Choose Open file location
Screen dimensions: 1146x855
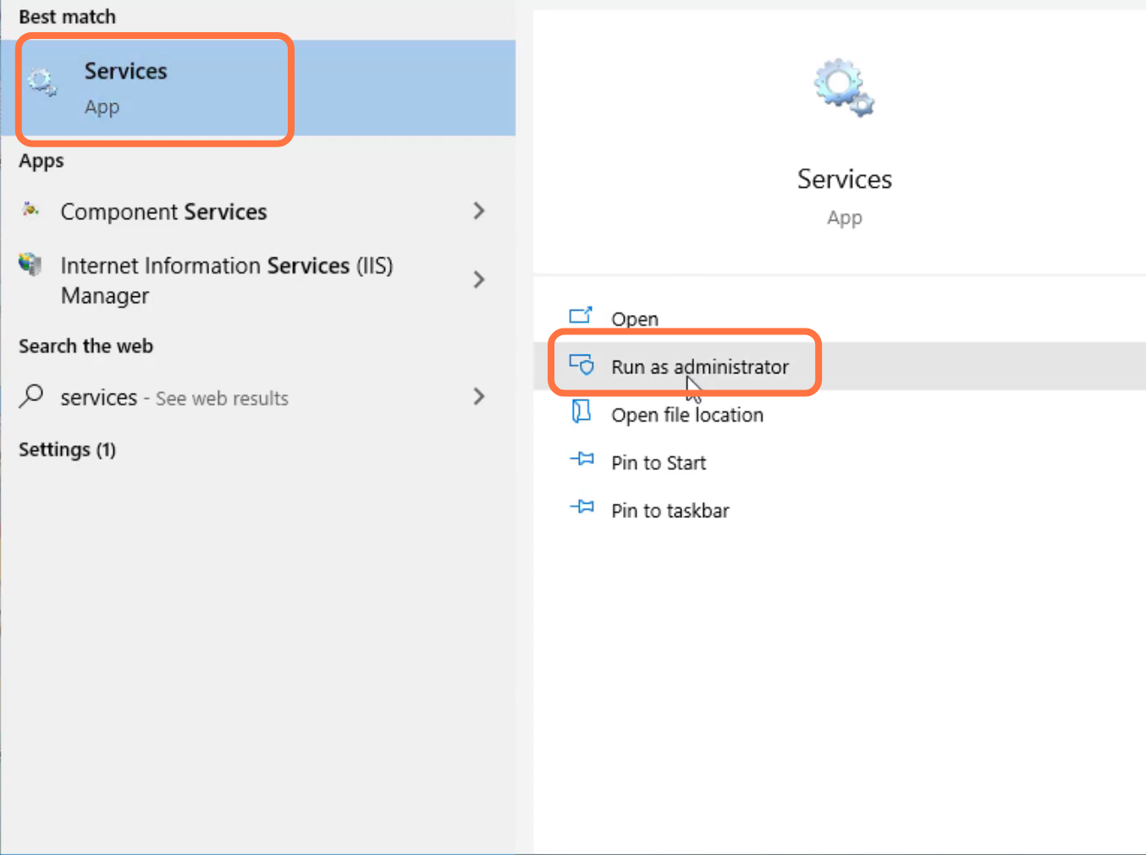click(x=840, y=415)
